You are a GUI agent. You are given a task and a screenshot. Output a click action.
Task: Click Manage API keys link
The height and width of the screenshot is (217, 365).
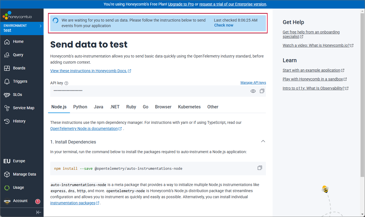253,83
